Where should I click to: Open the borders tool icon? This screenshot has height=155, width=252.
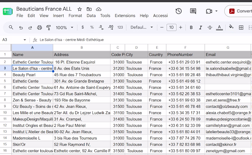[241, 27]
